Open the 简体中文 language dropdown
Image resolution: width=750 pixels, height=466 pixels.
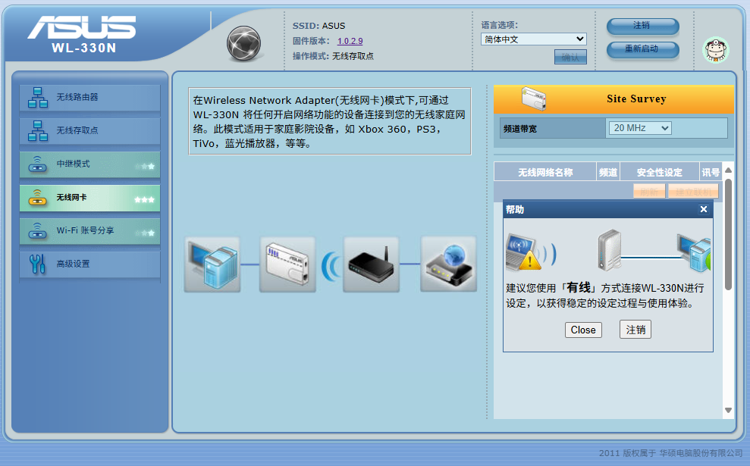coord(533,38)
